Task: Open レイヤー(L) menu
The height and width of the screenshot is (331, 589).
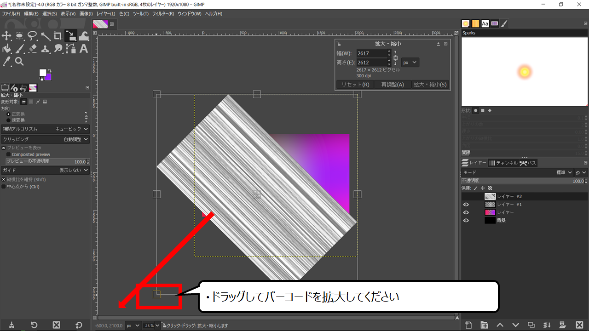Action: 107,14
